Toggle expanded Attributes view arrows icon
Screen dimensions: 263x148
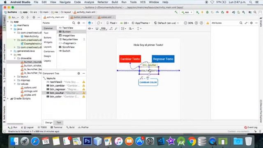(x=246, y=23)
